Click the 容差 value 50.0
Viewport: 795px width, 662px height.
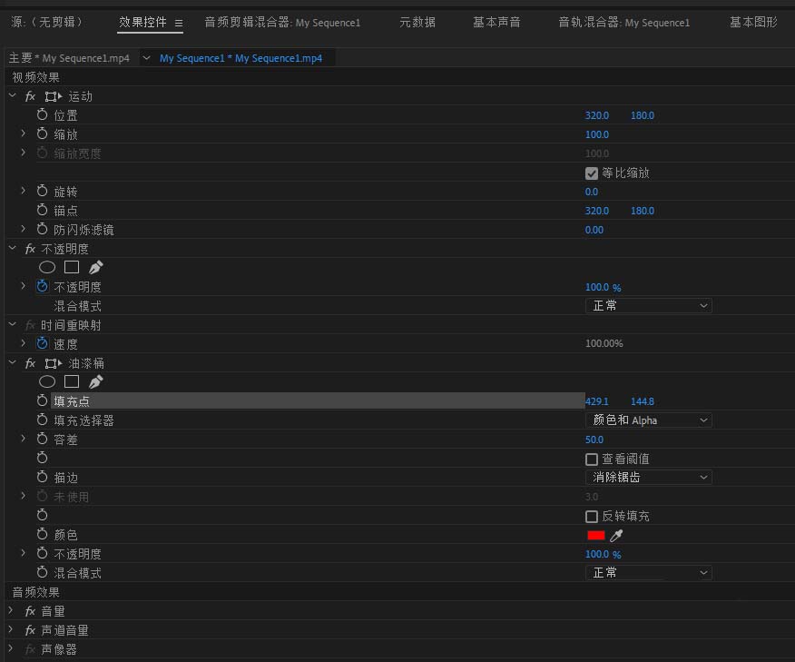click(594, 440)
